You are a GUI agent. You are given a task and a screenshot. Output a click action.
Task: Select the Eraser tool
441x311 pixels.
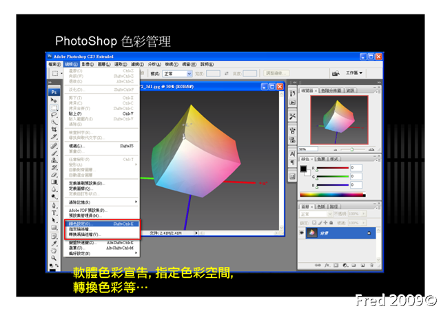(54, 175)
